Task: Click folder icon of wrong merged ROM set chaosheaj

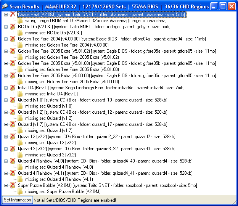Action: (20, 21)
